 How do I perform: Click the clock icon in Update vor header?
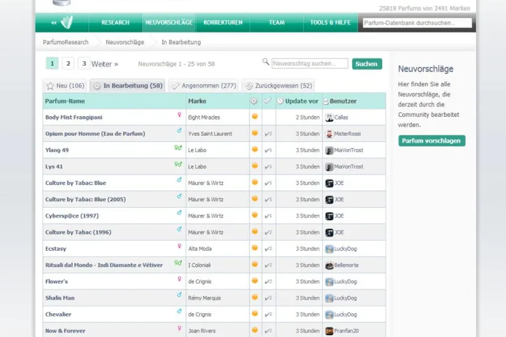[x=280, y=101]
